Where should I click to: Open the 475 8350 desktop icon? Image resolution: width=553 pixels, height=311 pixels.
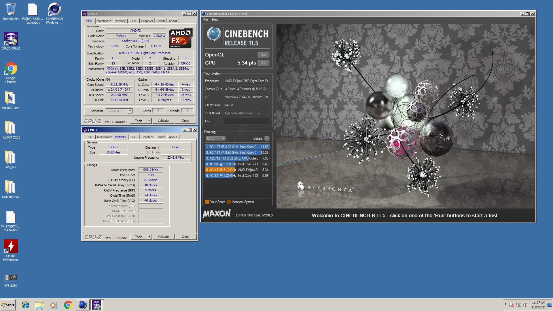click(11, 280)
